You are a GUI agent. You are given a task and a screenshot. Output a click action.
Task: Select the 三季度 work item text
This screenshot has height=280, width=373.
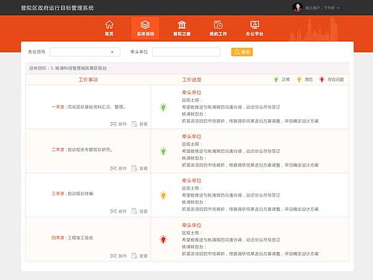(x=72, y=194)
